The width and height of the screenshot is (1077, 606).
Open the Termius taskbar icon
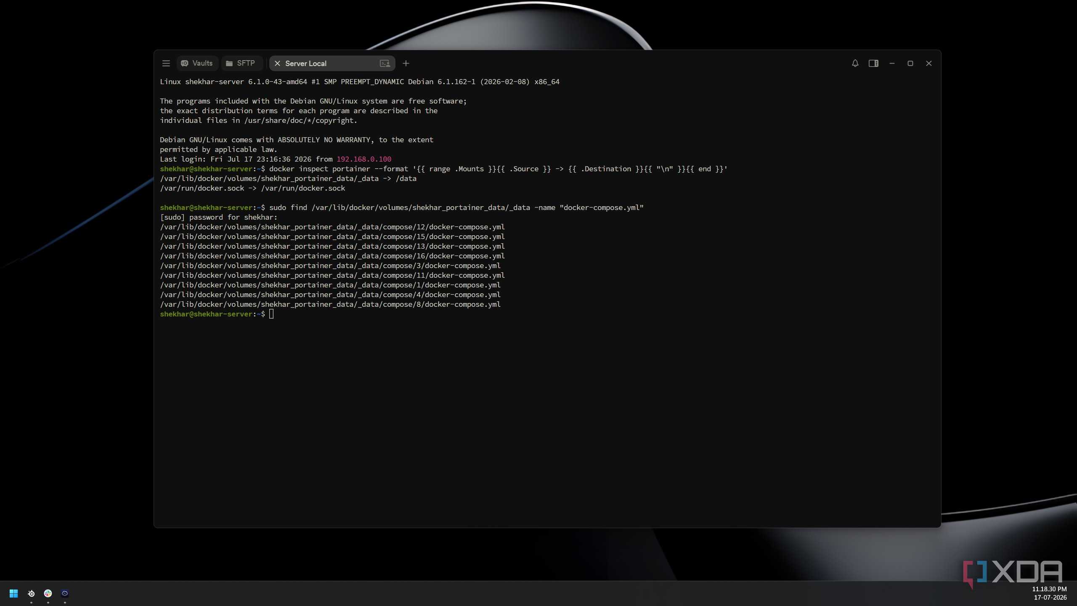[65, 593]
